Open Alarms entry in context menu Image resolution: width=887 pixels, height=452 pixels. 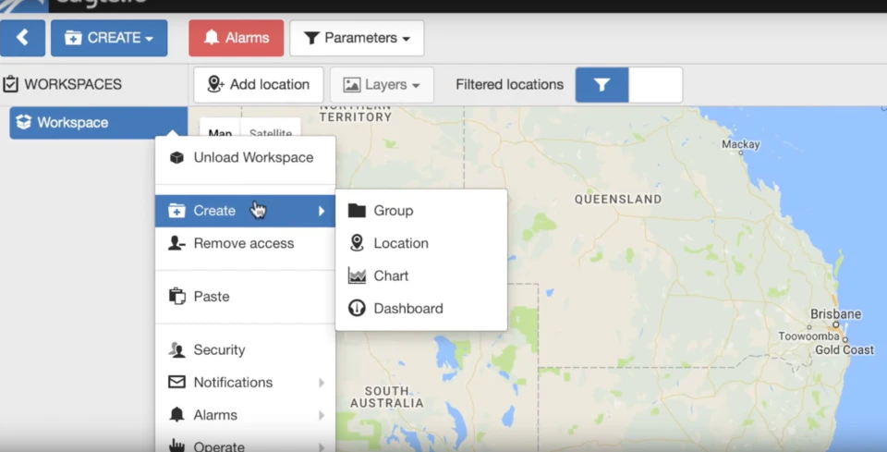click(245, 415)
